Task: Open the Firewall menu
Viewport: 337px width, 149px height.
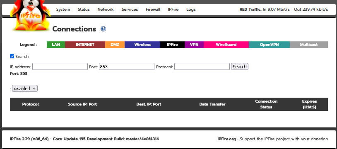Action: coord(153,10)
